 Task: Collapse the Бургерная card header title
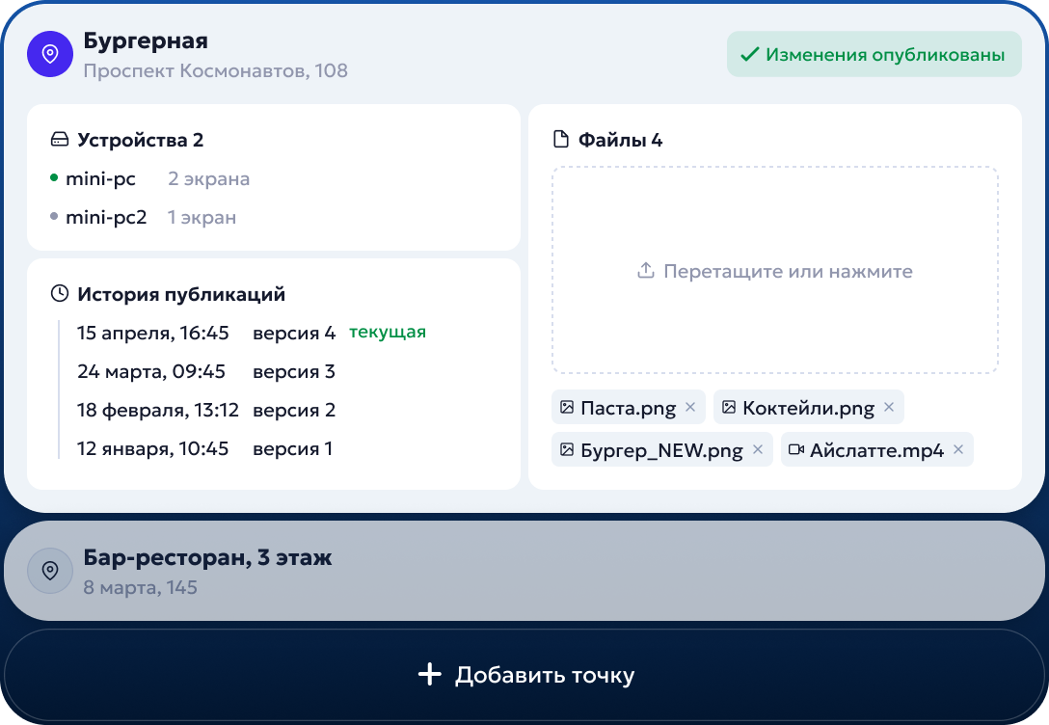(x=146, y=40)
